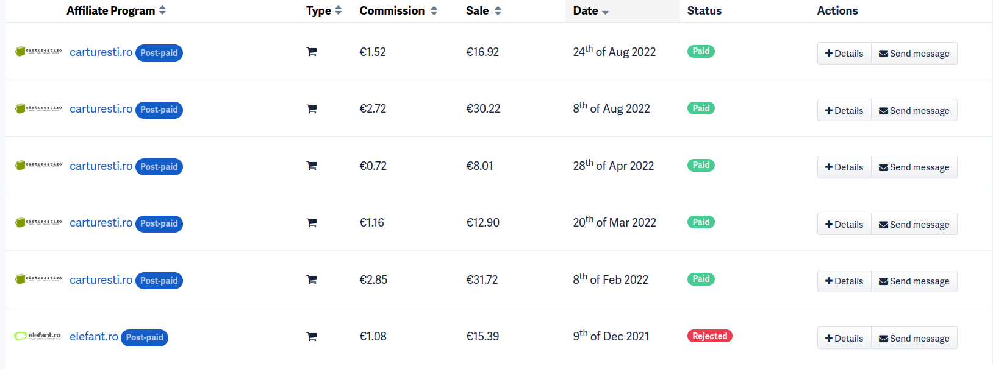
Task: Open the elefant.ro affiliate program link
Action: pos(94,336)
